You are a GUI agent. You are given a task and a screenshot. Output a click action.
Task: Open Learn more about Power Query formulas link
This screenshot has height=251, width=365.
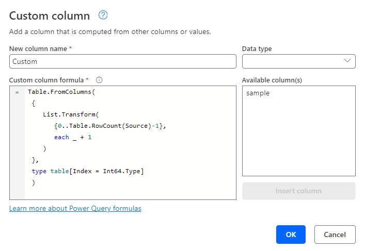(x=75, y=208)
